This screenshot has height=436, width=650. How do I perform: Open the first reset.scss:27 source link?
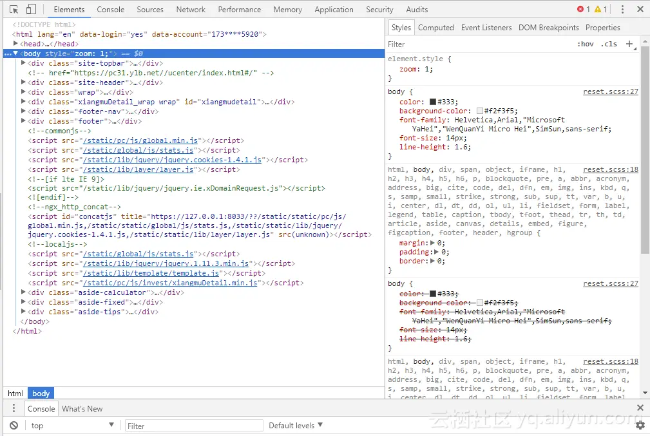point(610,92)
